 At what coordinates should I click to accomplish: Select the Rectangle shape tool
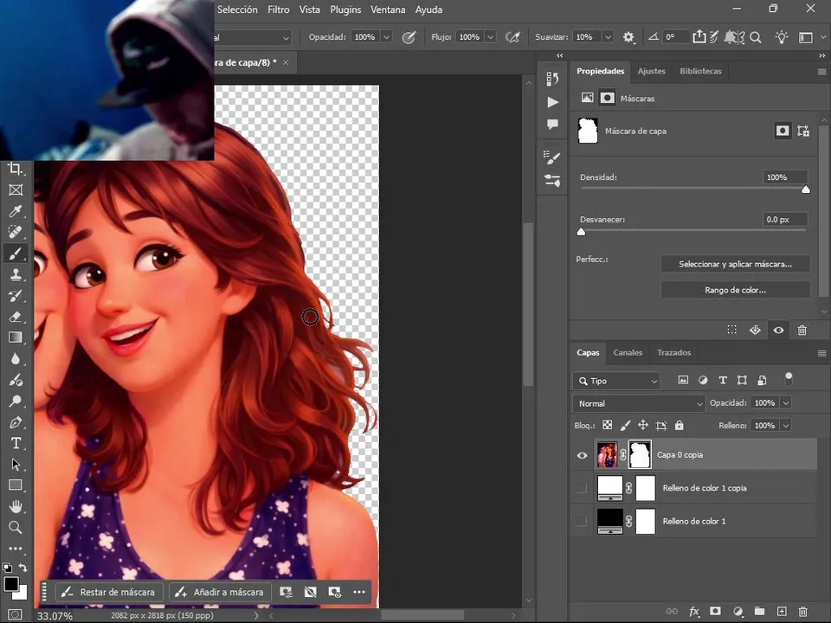pyautogui.click(x=16, y=485)
